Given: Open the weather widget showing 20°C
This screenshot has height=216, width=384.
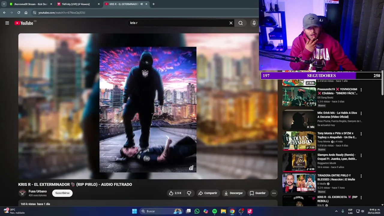Looking at the screenshot, I should (x=14, y=211).
